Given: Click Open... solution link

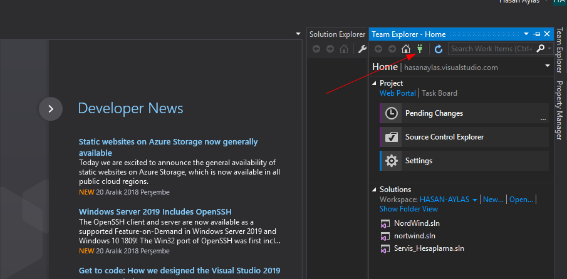Looking at the screenshot, I should click(521, 200).
